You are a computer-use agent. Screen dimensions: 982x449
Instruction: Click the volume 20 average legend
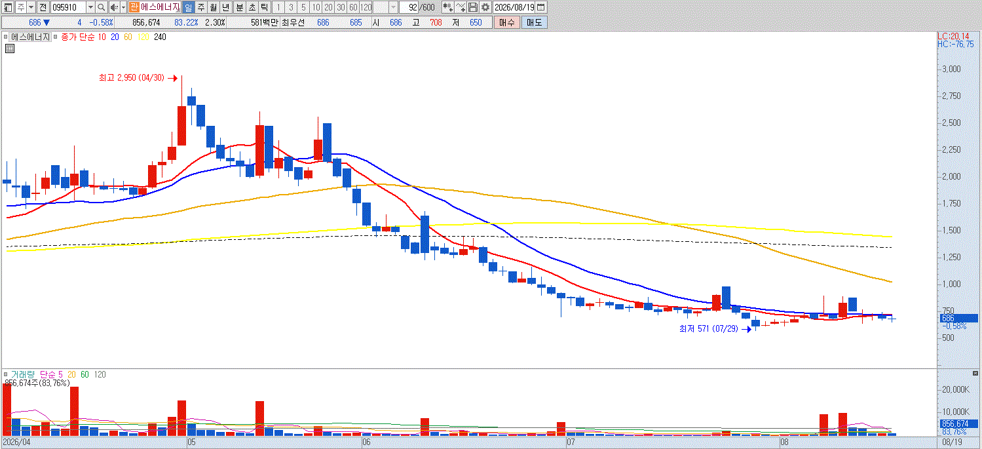(x=73, y=374)
